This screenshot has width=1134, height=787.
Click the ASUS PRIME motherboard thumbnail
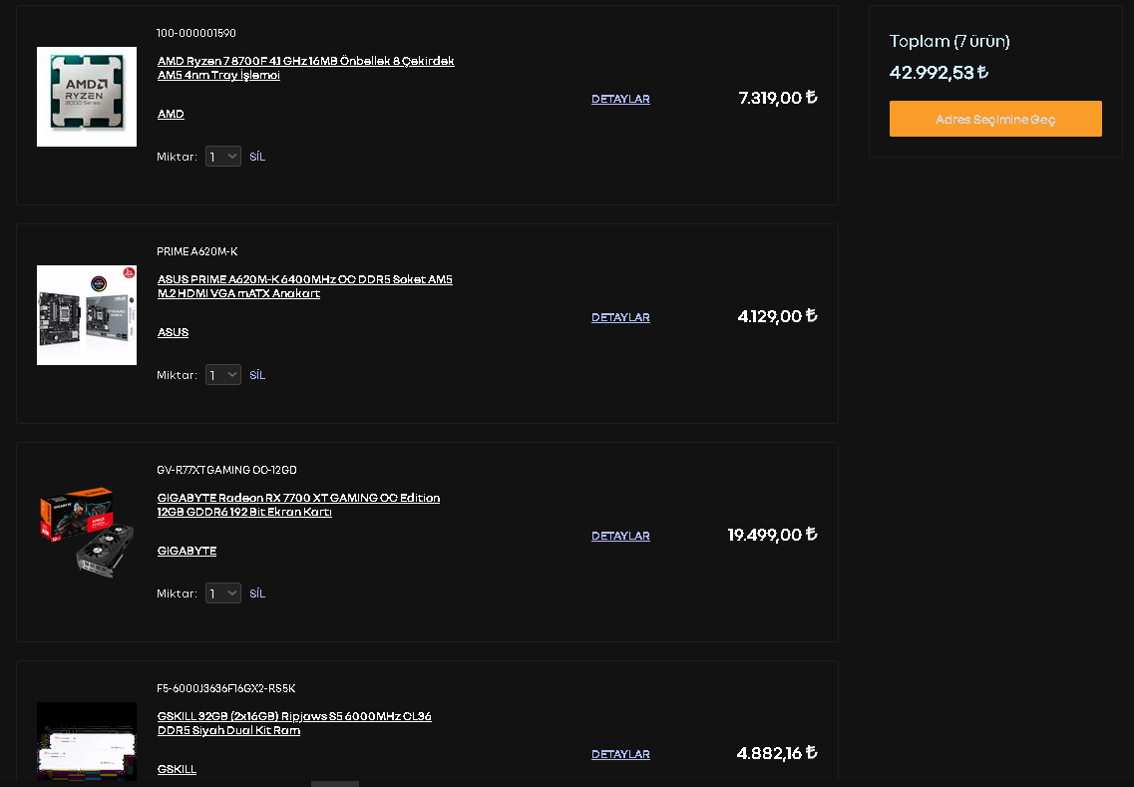coord(87,315)
